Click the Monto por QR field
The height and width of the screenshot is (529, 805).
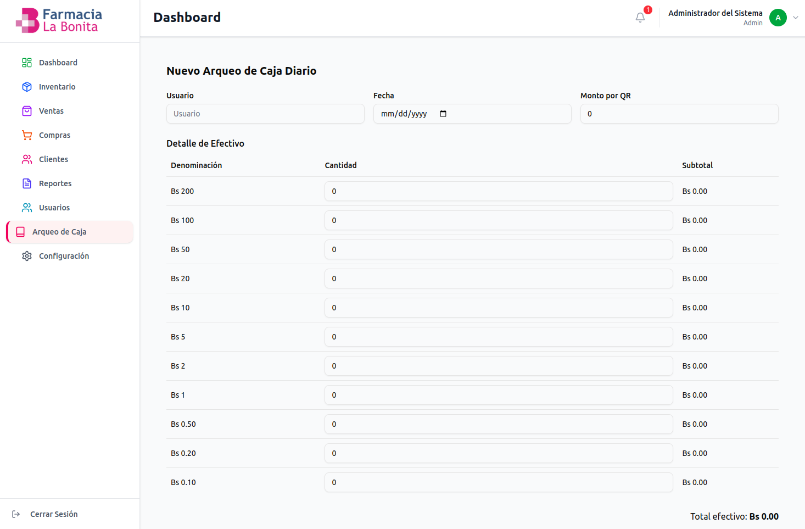[x=679, y=114]
